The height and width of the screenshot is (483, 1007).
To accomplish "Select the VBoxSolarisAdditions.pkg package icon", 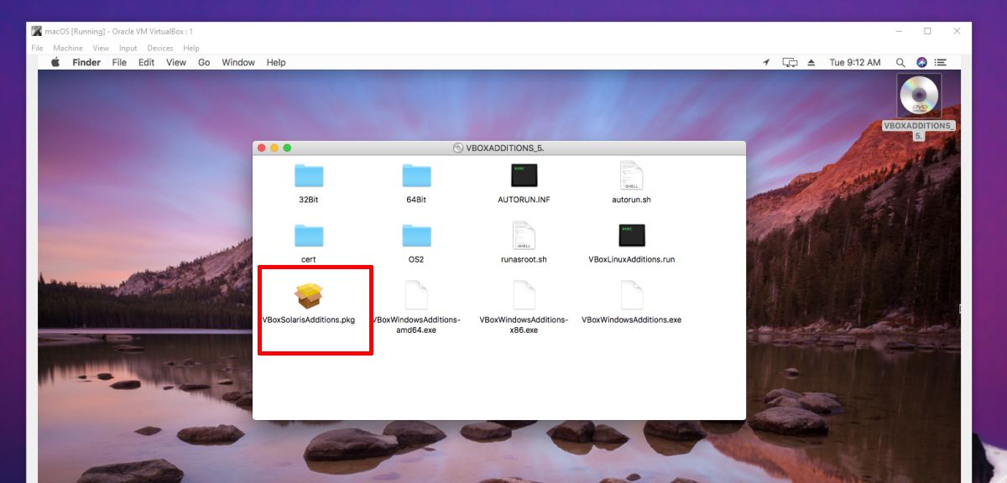I will pyautogui.click(x=309, y=295).
